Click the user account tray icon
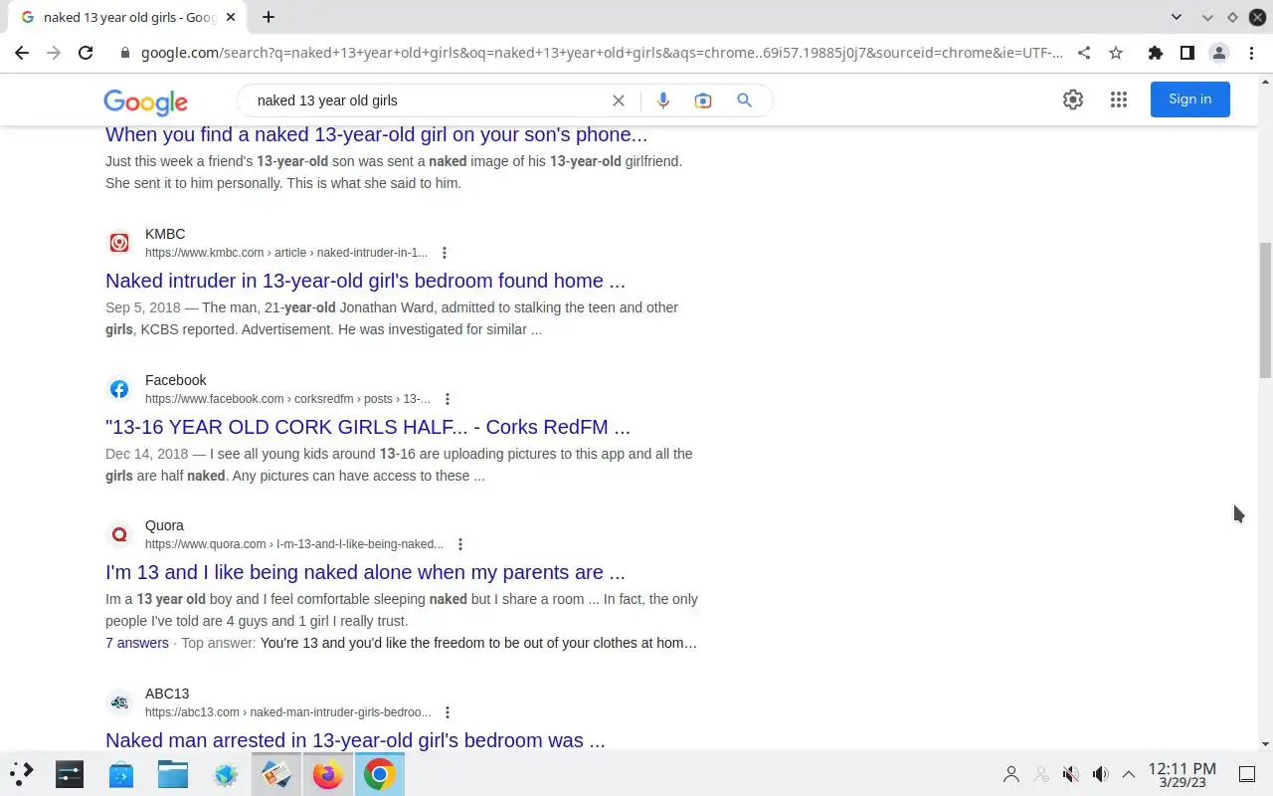 point(1011,774)
